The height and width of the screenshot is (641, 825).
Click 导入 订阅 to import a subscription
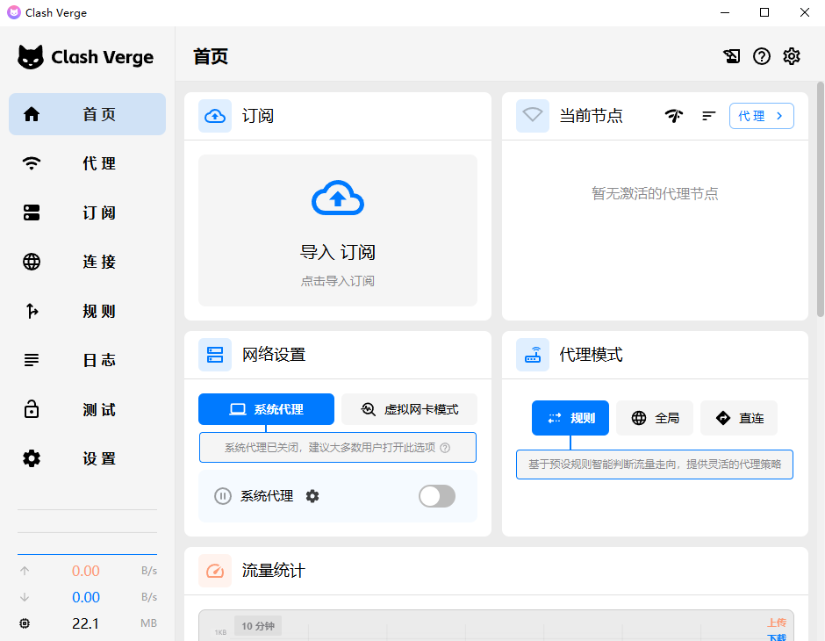(338, 252)
